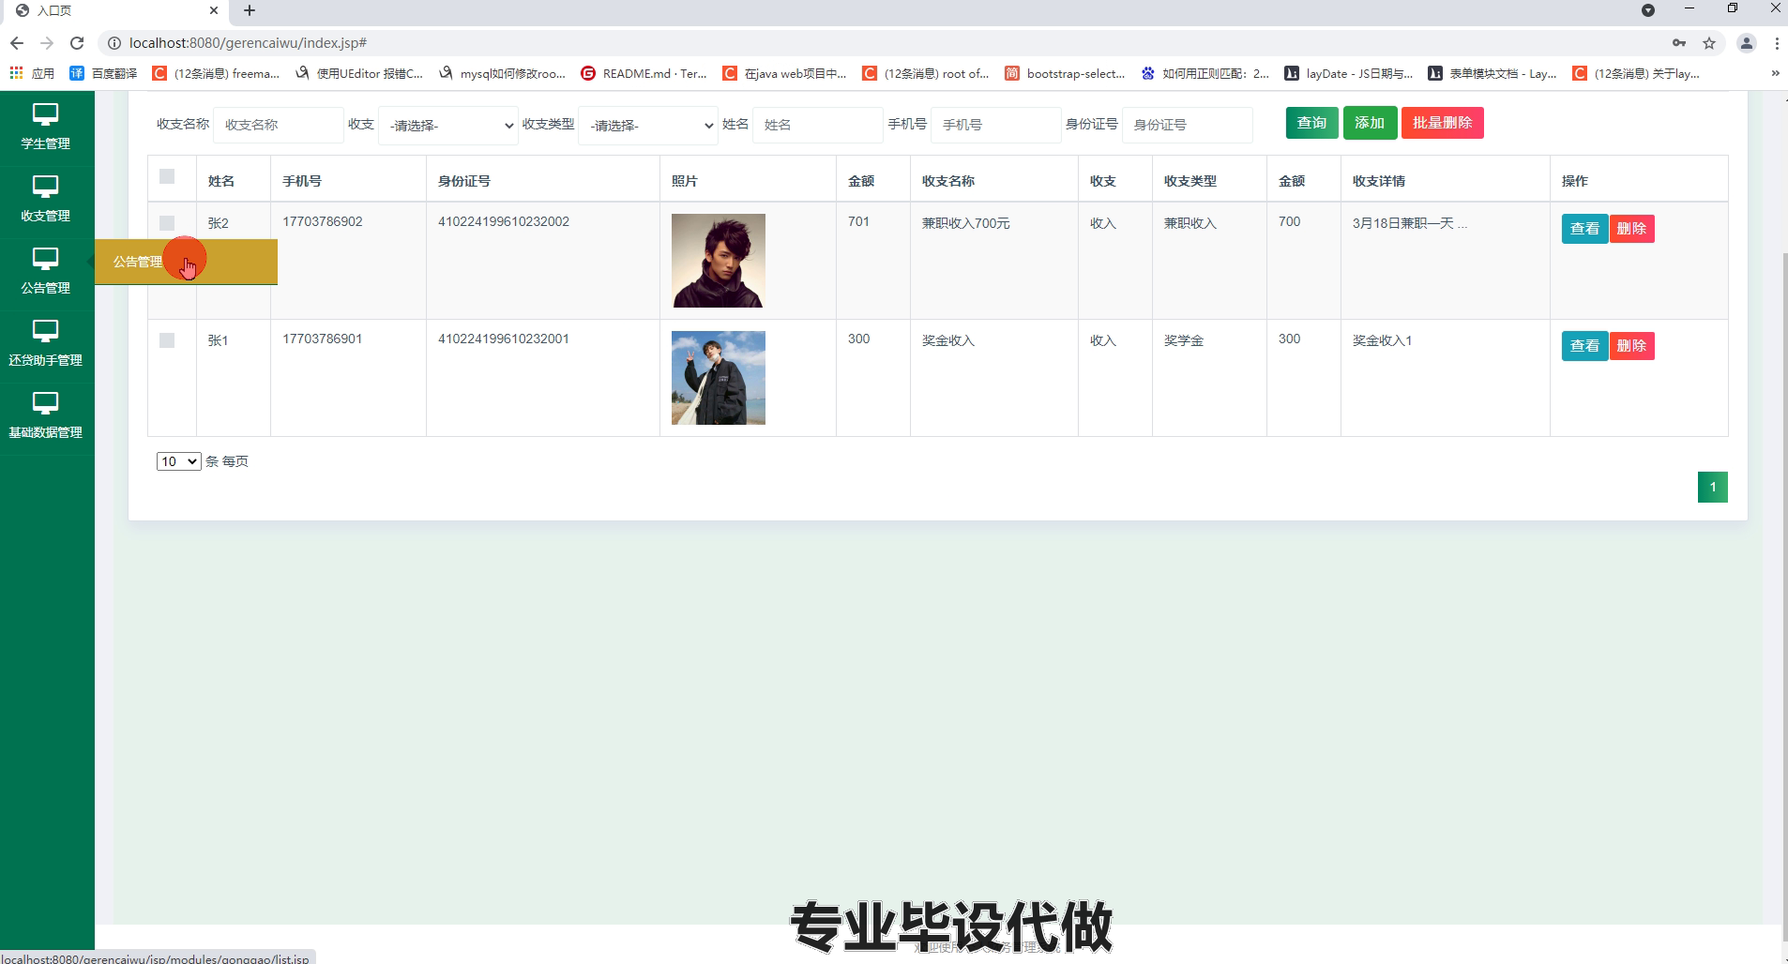Change rows per page dropdown showing 10
This screenshot has height=964, width=1788.
coord(178,461)
